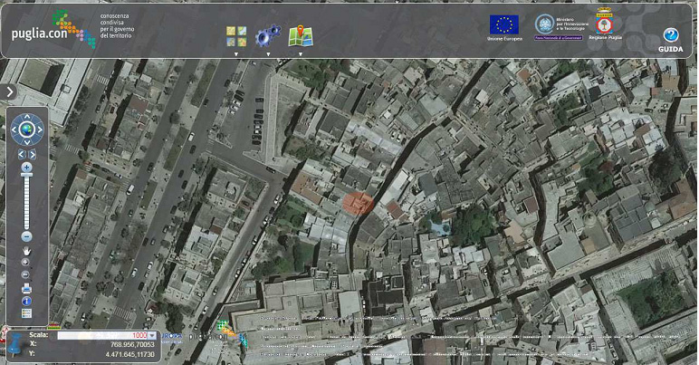Expand the collapsed left side panel chevron
Screen dimensions: 699x365
(x=9, y=92)
